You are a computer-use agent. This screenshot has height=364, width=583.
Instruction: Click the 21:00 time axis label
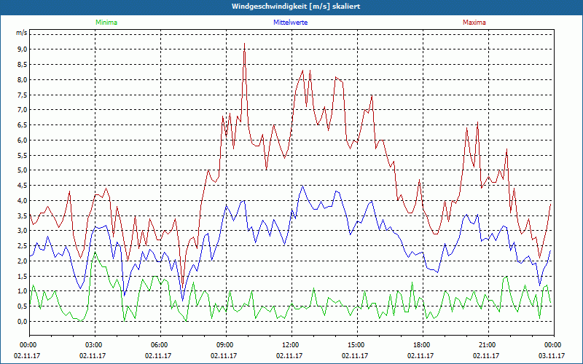tap(488, 345)
